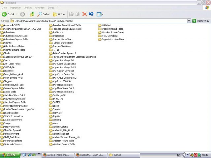Select Caederus Drehkreuz Set 1.7 folder
The image size is (211, 158).
pyautogui.click(x=16, y=57)
